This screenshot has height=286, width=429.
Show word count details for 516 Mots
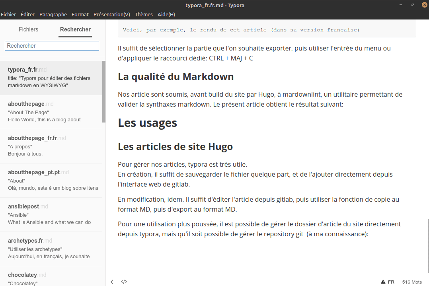tap(412, 282)
